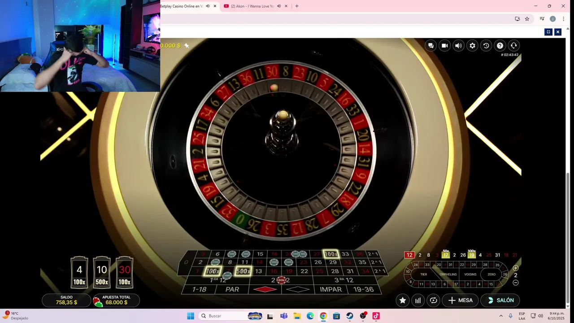The width and height of the screenshot is (574, 323).
Task: Open the statistics bar chart icon
Action: click(418, 301)
